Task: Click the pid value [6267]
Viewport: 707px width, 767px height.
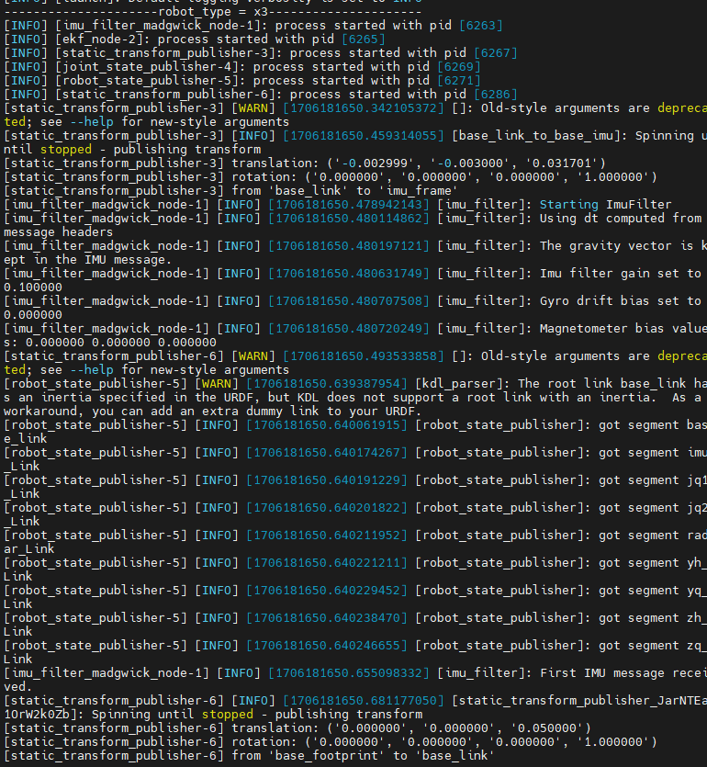Action: coord(495,53)
